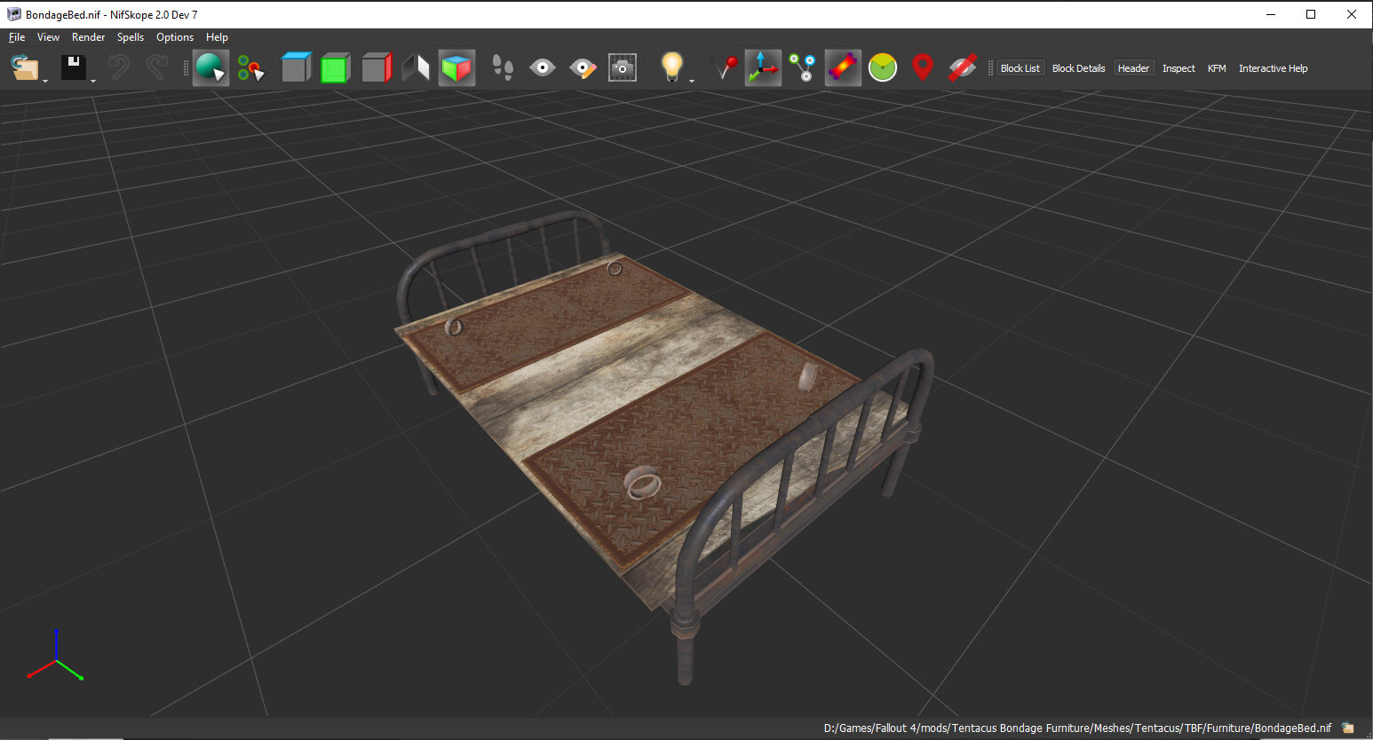1373x740 pixels.
Task: Open the View menu
Action: [48, 37]
